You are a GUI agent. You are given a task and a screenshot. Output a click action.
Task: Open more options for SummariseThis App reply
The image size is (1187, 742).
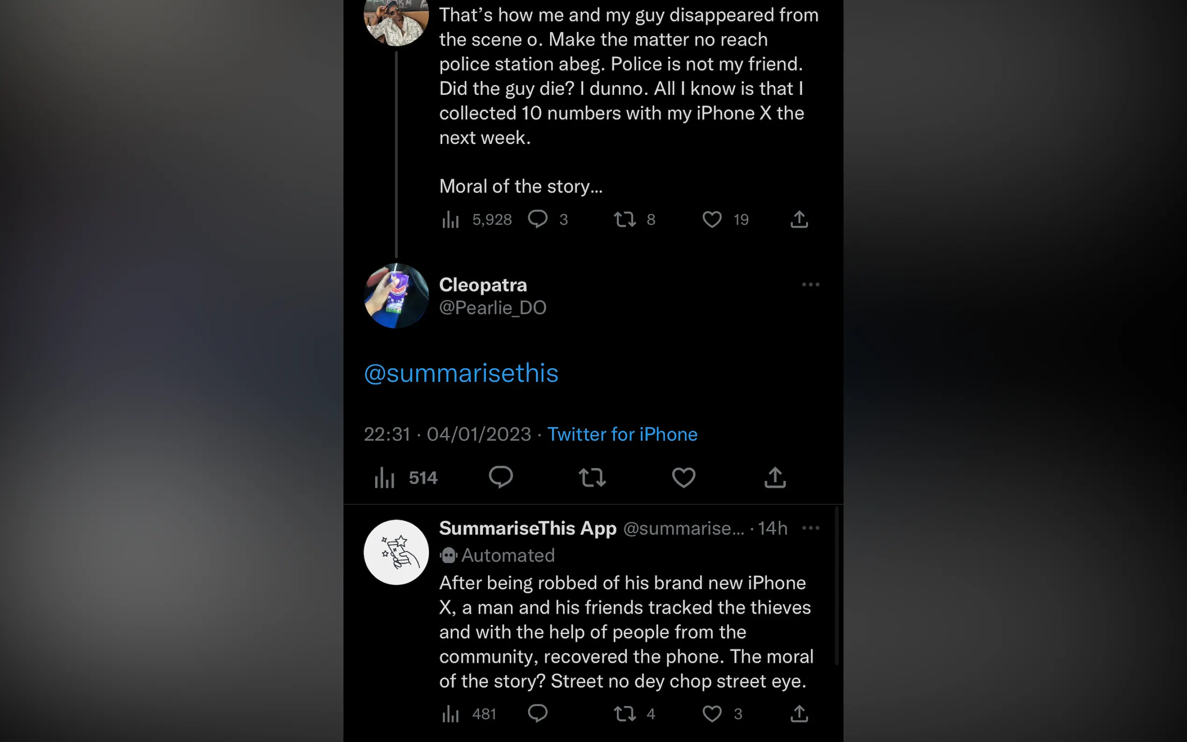[810, 528]
